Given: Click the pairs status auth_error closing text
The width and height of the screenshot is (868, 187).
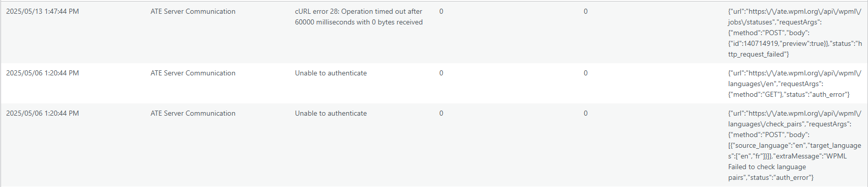Looking at the screenshot, I should tap(771, 177).
